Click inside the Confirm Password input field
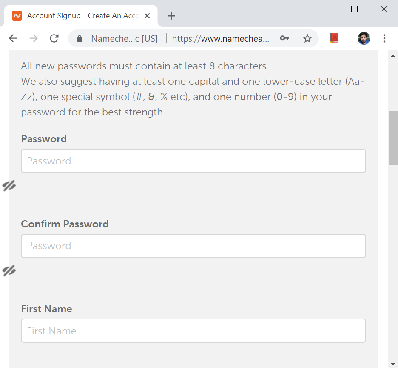Image resolution: width=398 pixels, height=368 pixels. tap(193, 246)
